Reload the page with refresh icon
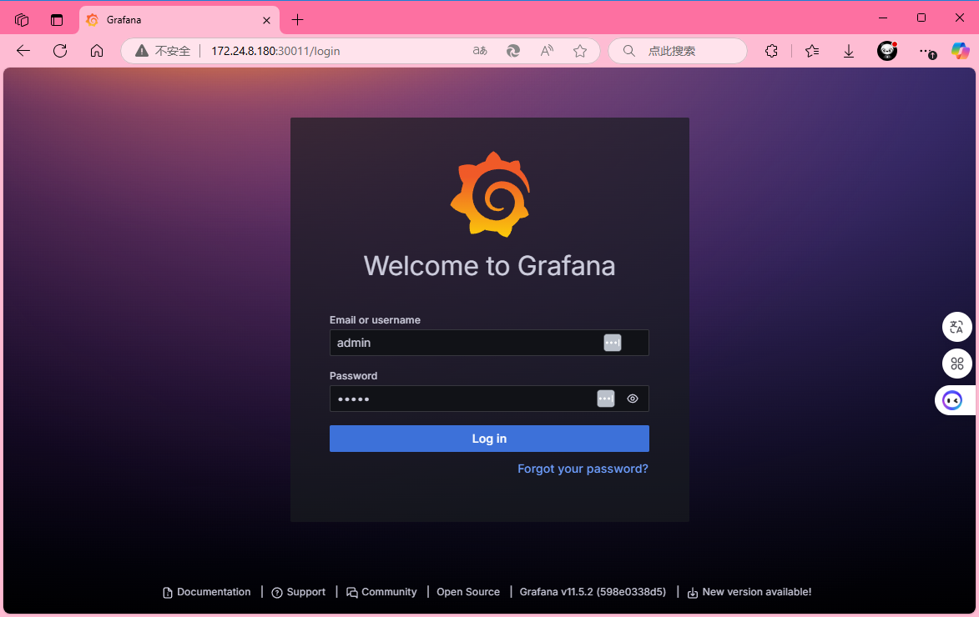This screenshot has width=979, height=617. pos(60,51)
